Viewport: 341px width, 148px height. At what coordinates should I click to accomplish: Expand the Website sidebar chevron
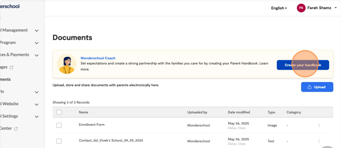(x=37, y=105)
